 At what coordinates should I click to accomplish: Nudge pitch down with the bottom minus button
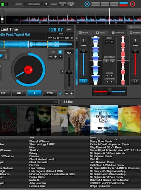pyautogui.click(x=66, y=94)
